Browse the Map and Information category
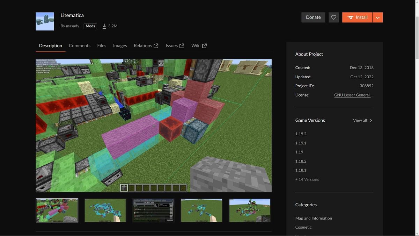The height and width of the screenshot is (236, 419). tap(313, 218)
